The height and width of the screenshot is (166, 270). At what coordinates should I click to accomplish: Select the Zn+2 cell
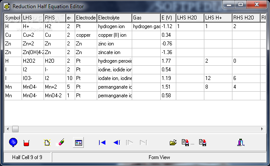pos(33,44)
